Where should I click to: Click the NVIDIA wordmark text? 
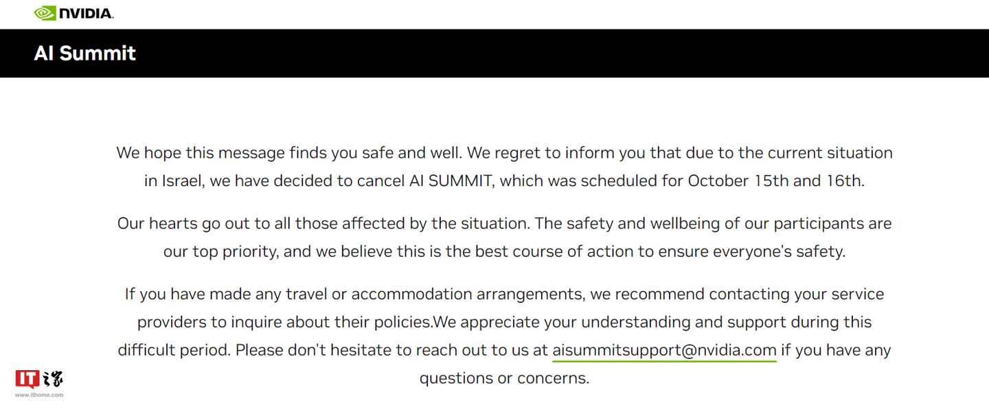(86, 14)
